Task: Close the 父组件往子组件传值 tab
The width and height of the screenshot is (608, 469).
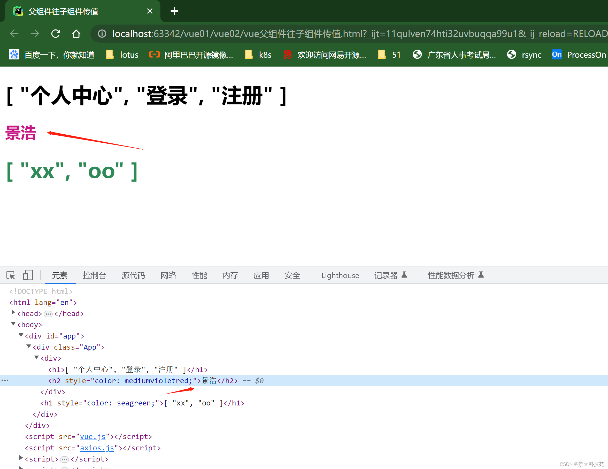Action: pyautogui.click(x=150, y=11)
